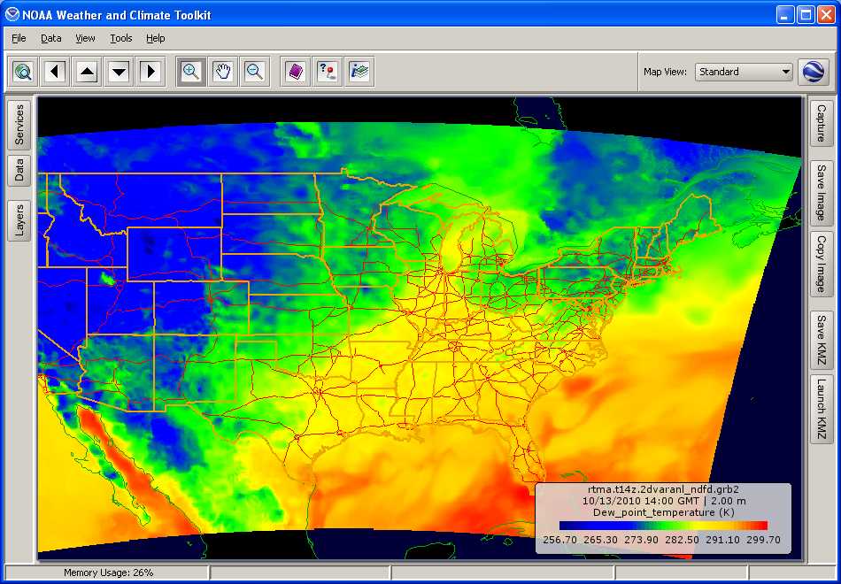This screenshot has width=841, height=584.
Task: Activate the hand pan tool
Action: (223, 72)
